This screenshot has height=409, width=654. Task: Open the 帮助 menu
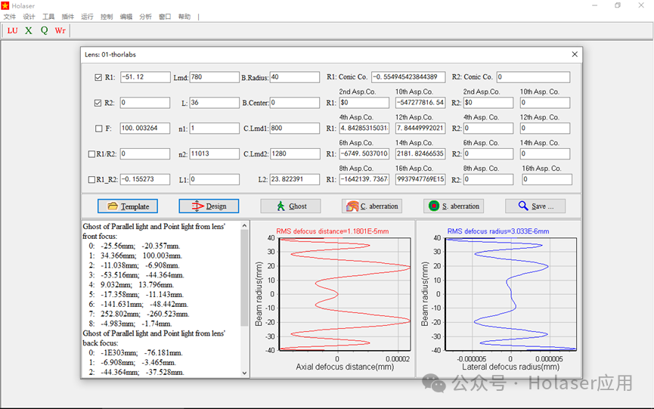pyautogui.click(x=184, y=17)
